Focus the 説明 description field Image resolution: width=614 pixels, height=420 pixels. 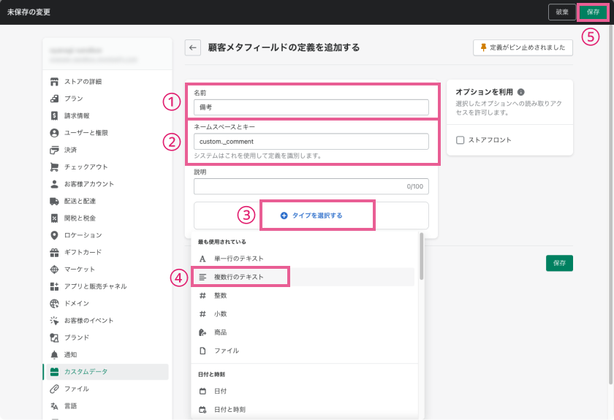(x=311, y=186)
